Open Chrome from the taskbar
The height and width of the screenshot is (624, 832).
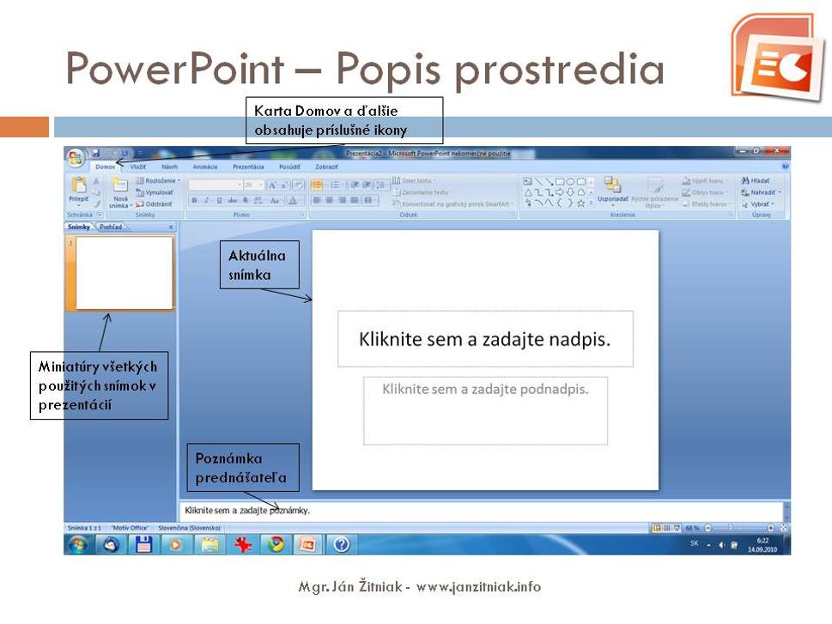tap(276, 544)
